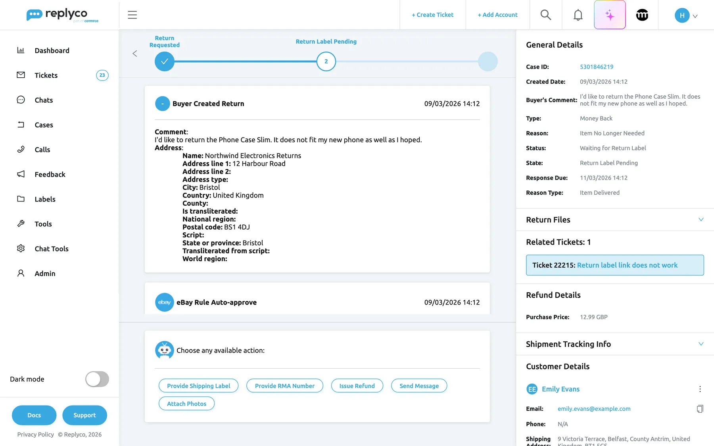
Task: Click the Chat Tools gear icon
Action: click(x=21, y=249)
